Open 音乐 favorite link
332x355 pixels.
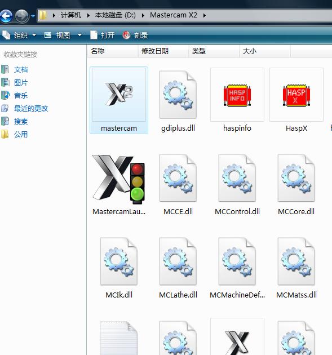[x=21, y=96]
